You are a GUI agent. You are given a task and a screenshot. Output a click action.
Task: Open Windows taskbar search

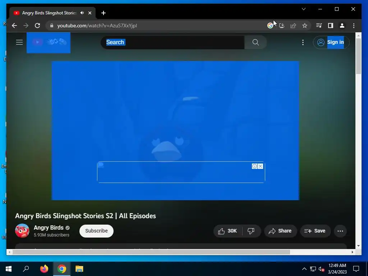(26, 269)
